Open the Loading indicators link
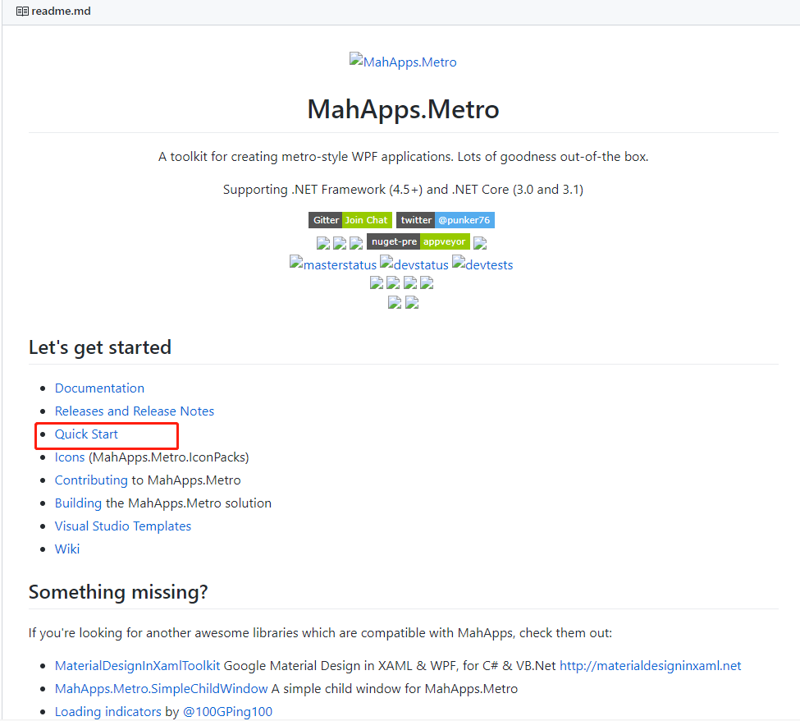Viewport: 800px width, 721px height. [x=108, y=712]
